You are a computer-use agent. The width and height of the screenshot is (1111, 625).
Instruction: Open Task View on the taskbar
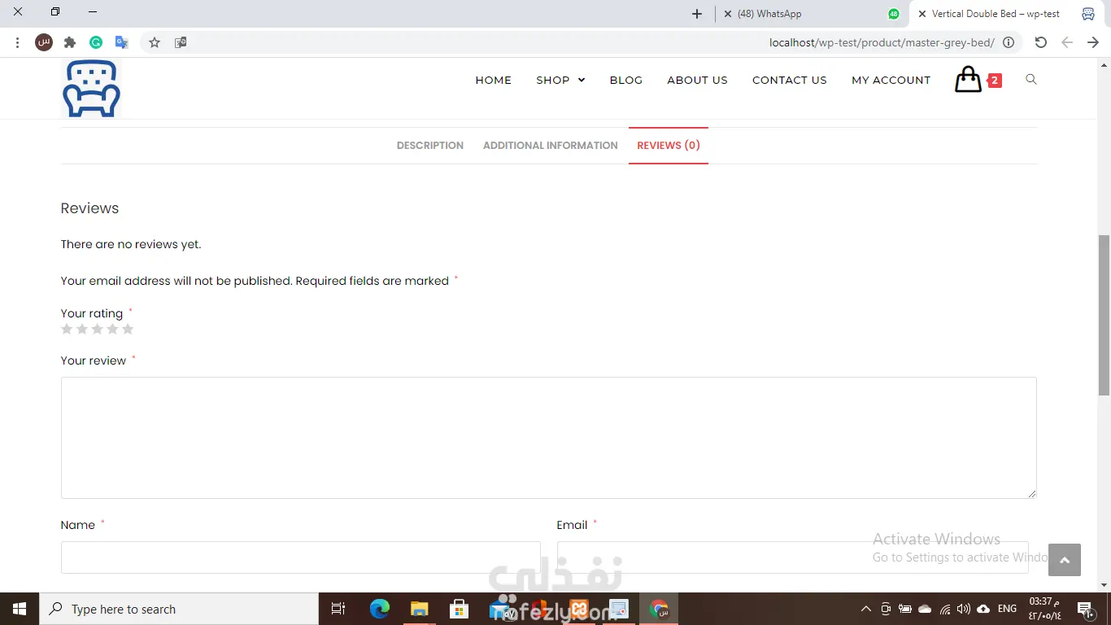[x=338, y=609]
